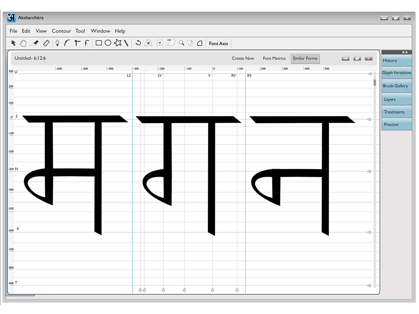Select the arrow pointer tool
The width and height of the screenshot is (419, 314).
point(13,43)
